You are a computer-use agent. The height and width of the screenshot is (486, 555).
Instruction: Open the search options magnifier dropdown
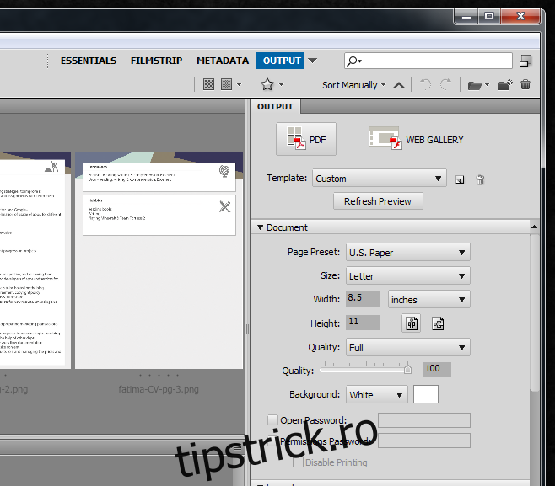point(354,61)
